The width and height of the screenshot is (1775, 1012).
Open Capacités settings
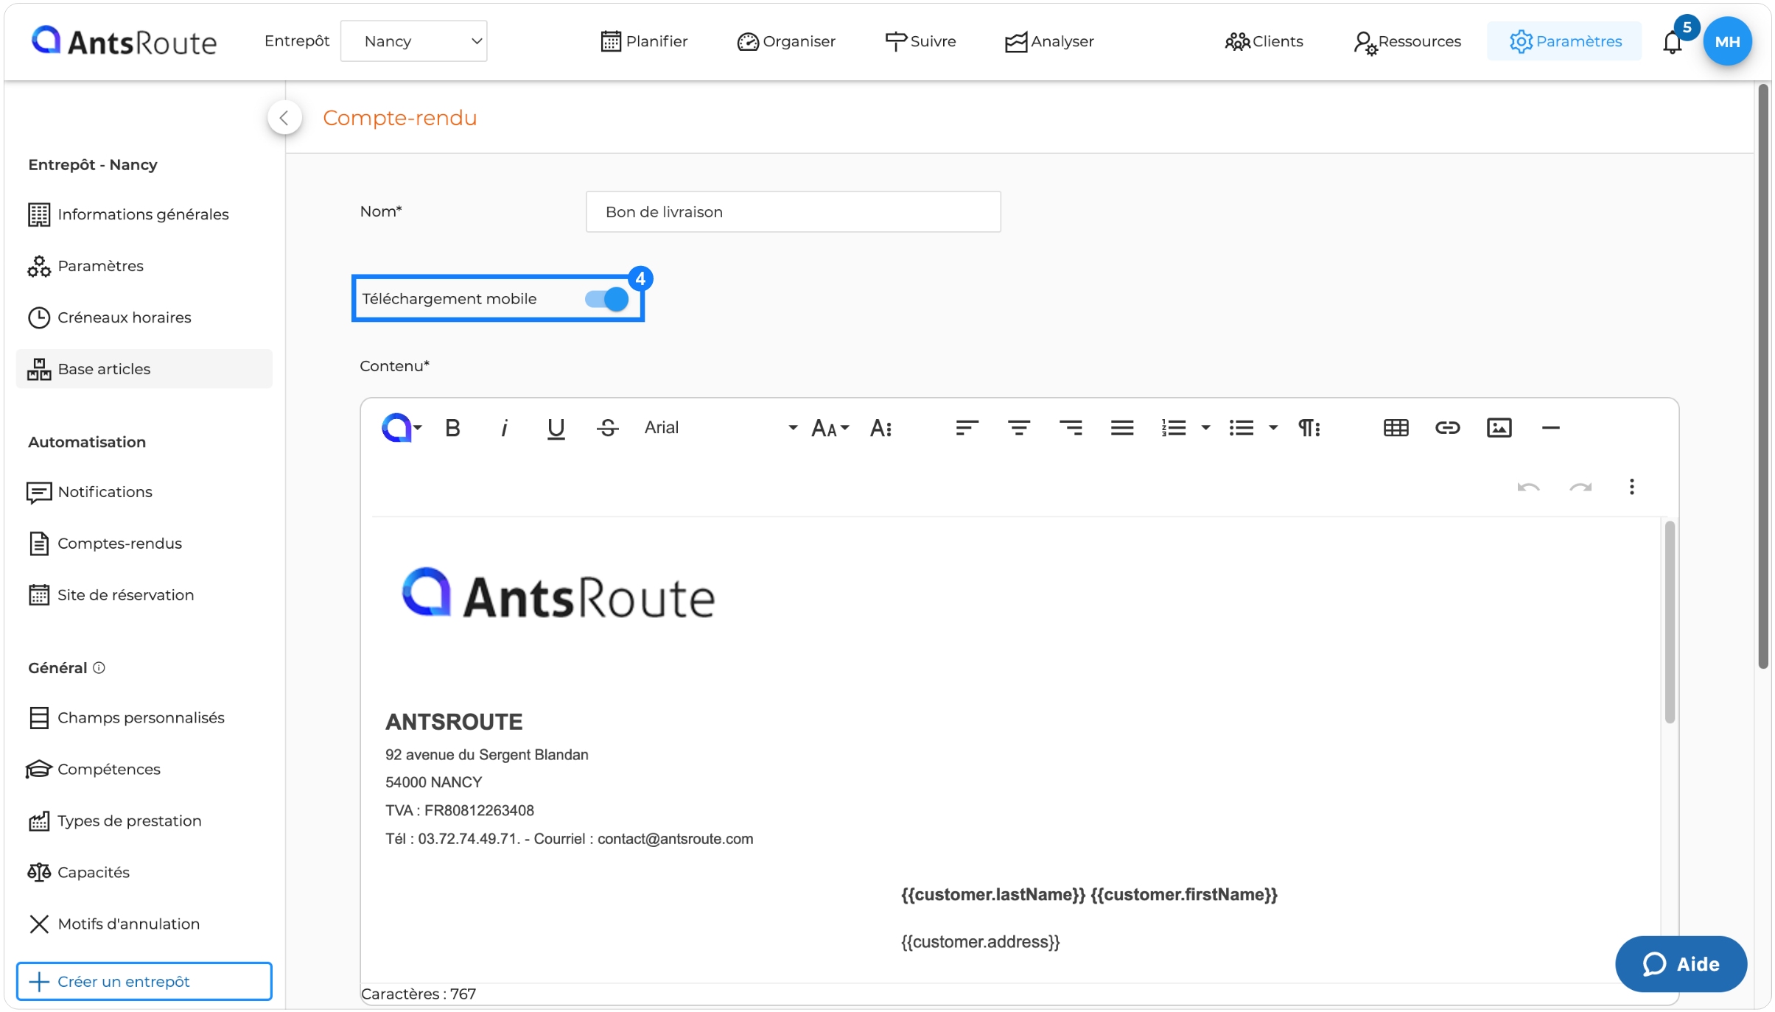click(x=144, y=872)
